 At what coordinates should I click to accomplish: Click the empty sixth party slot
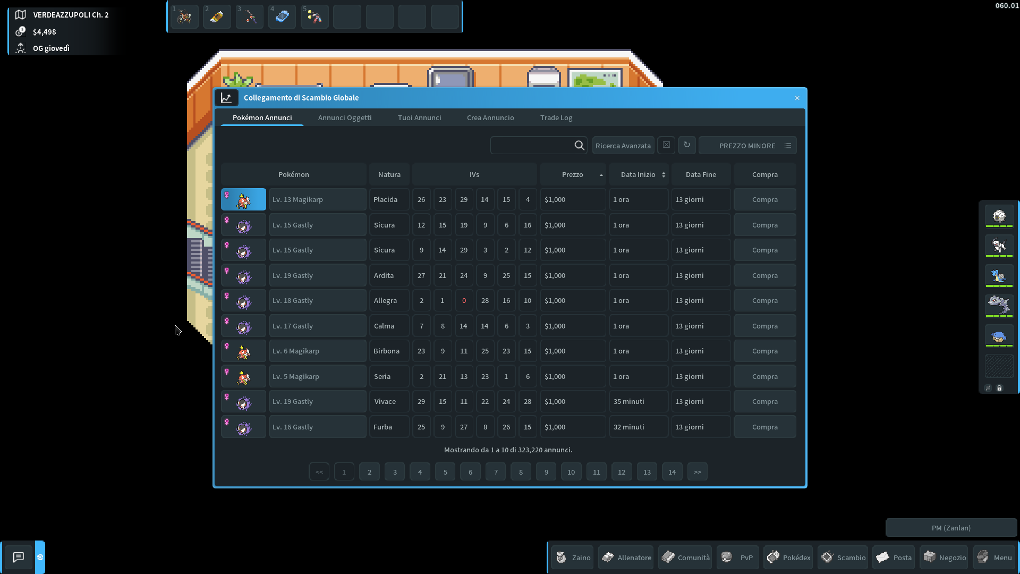pos(999,366)
